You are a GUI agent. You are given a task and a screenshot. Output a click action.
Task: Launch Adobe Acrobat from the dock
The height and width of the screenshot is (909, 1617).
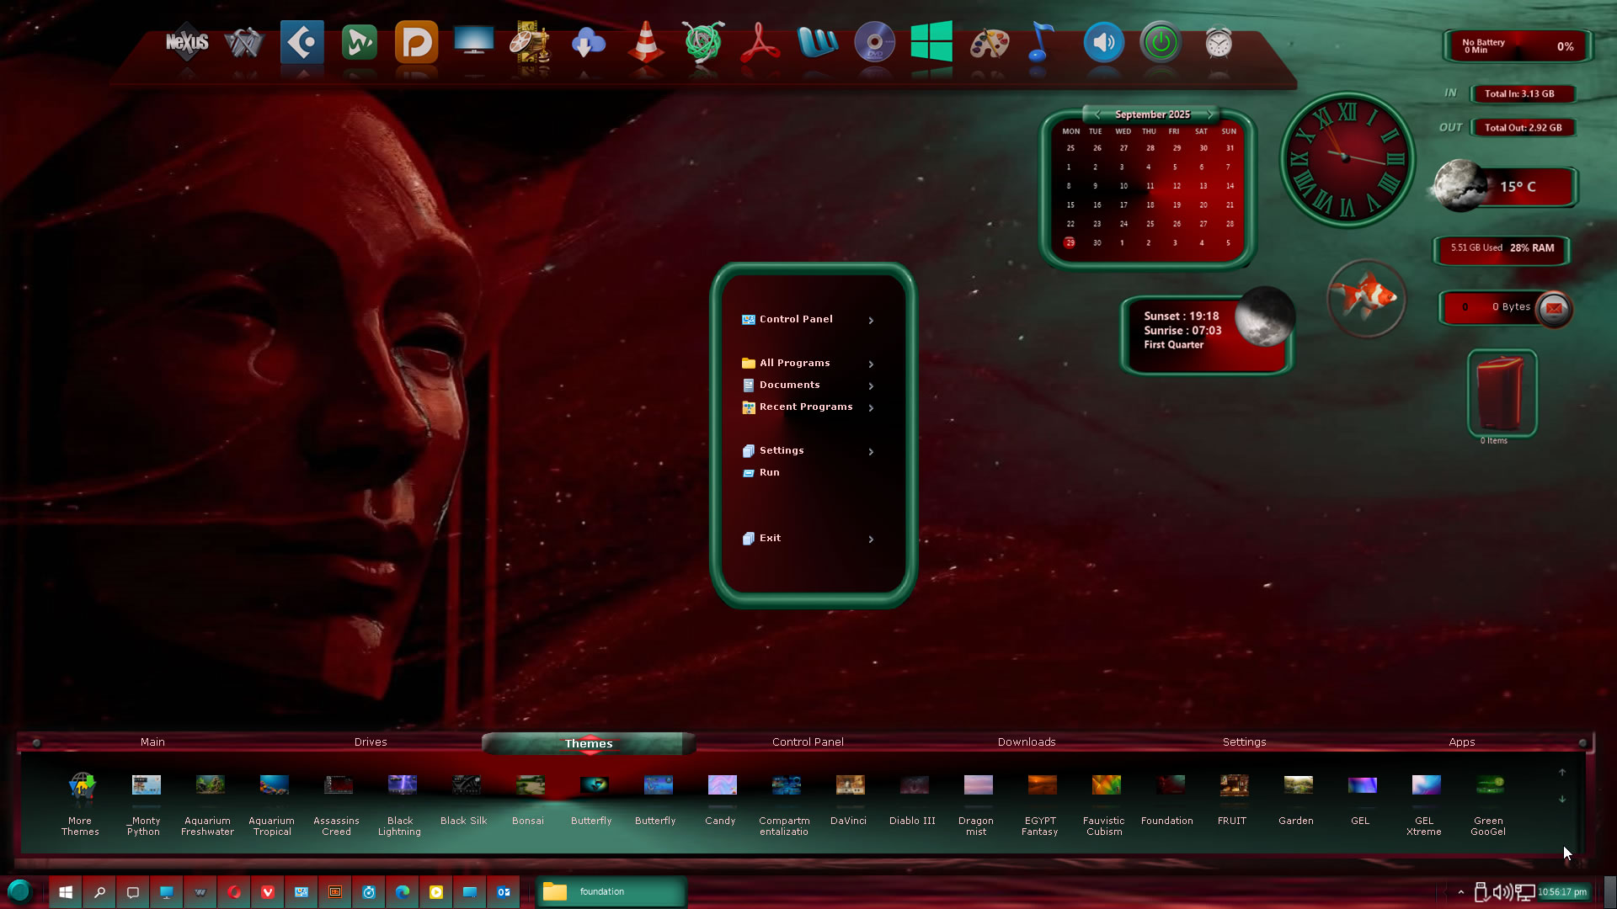tap(760, 43)
